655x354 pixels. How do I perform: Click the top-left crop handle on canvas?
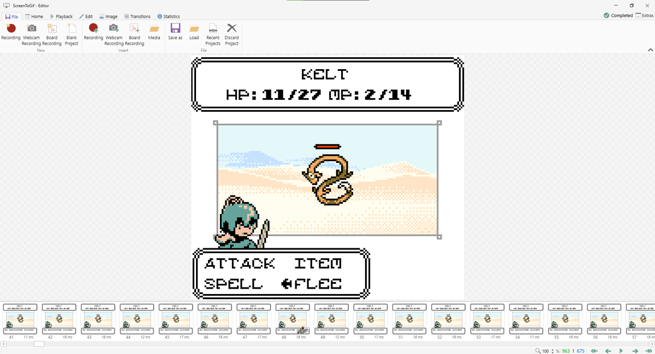pos(216,123)
